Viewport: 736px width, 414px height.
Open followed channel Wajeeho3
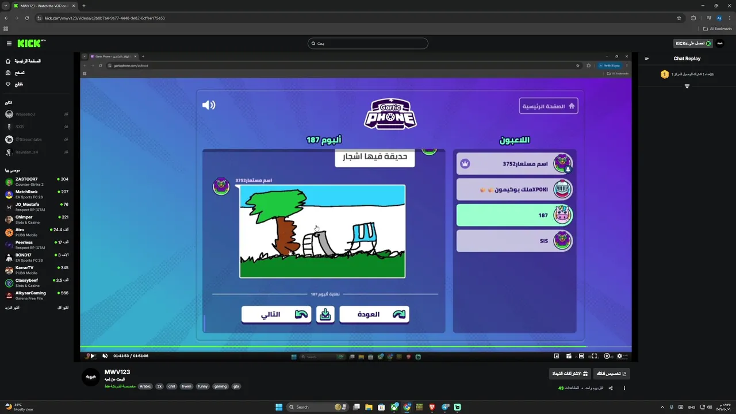point(37,114)
